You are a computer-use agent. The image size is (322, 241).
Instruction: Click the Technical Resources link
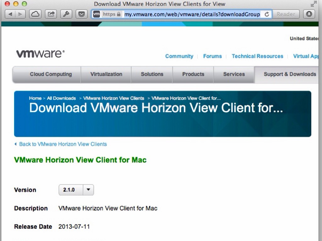pos(257,56)
